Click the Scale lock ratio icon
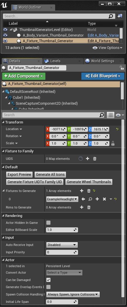127x307 pixels. pos(113,143)
